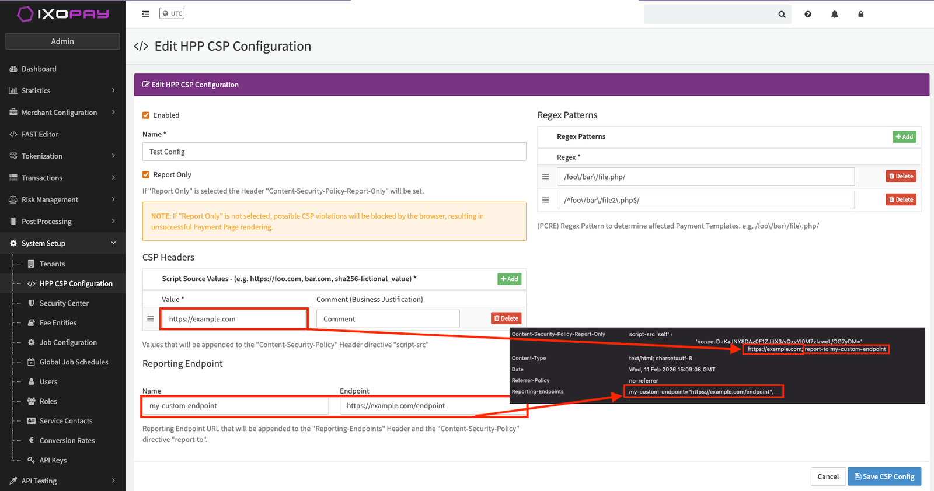Click Save CSP Config button
The image size is (934, 491).
click(x=884, y=476)
